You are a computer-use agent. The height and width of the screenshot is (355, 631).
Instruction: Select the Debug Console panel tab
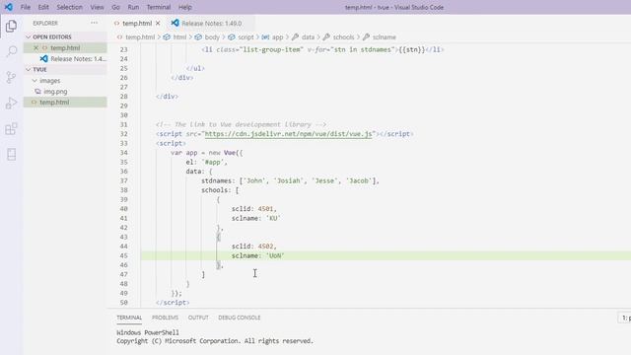point(240,318)
